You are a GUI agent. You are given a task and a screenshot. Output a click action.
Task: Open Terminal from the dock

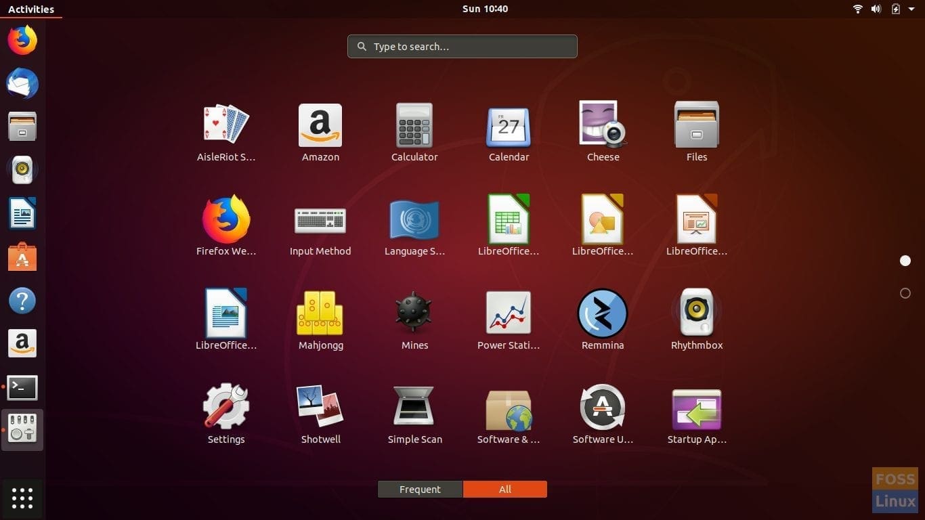(22, 387)
